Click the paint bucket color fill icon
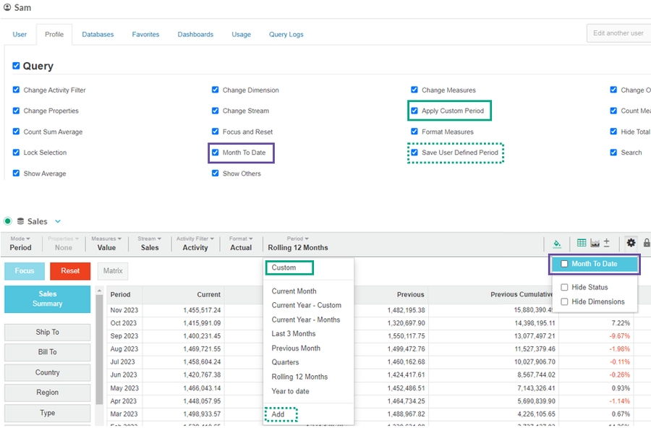The width and height of the screenshot is (651, 428). coord(557,244)
